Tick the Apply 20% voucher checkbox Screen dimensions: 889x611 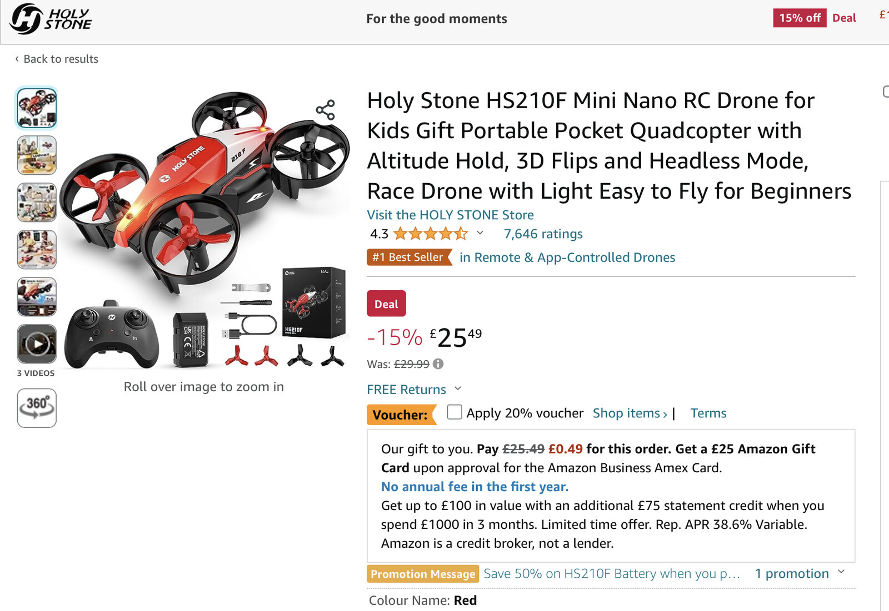pyautogui.click(x=455, y=412)
